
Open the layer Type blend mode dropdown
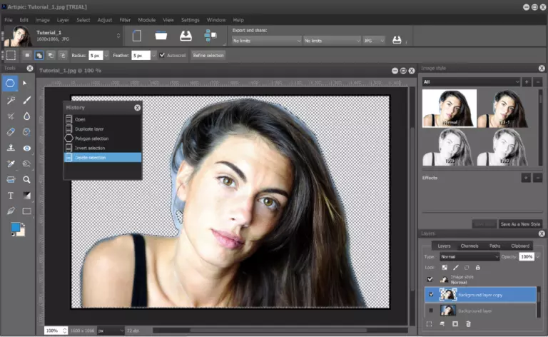pos(469,256)
